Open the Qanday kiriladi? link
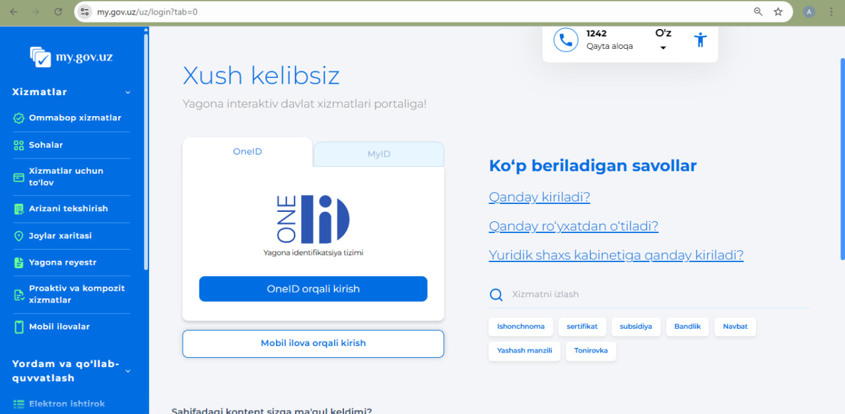 [x=539, y=197]
